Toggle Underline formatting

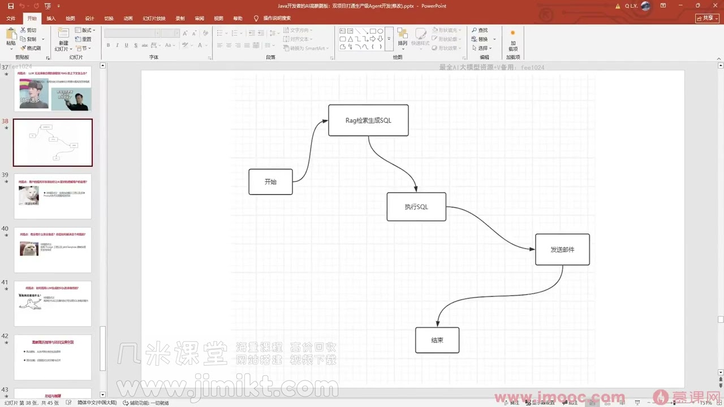tap(127, 45)
